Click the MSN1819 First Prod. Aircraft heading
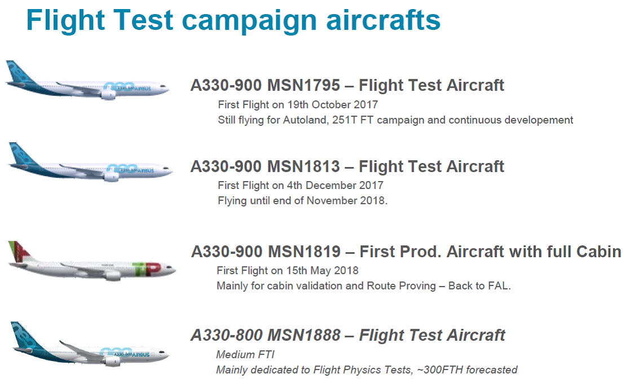Viewport: 634px width, 387px height. pos(406,252)
